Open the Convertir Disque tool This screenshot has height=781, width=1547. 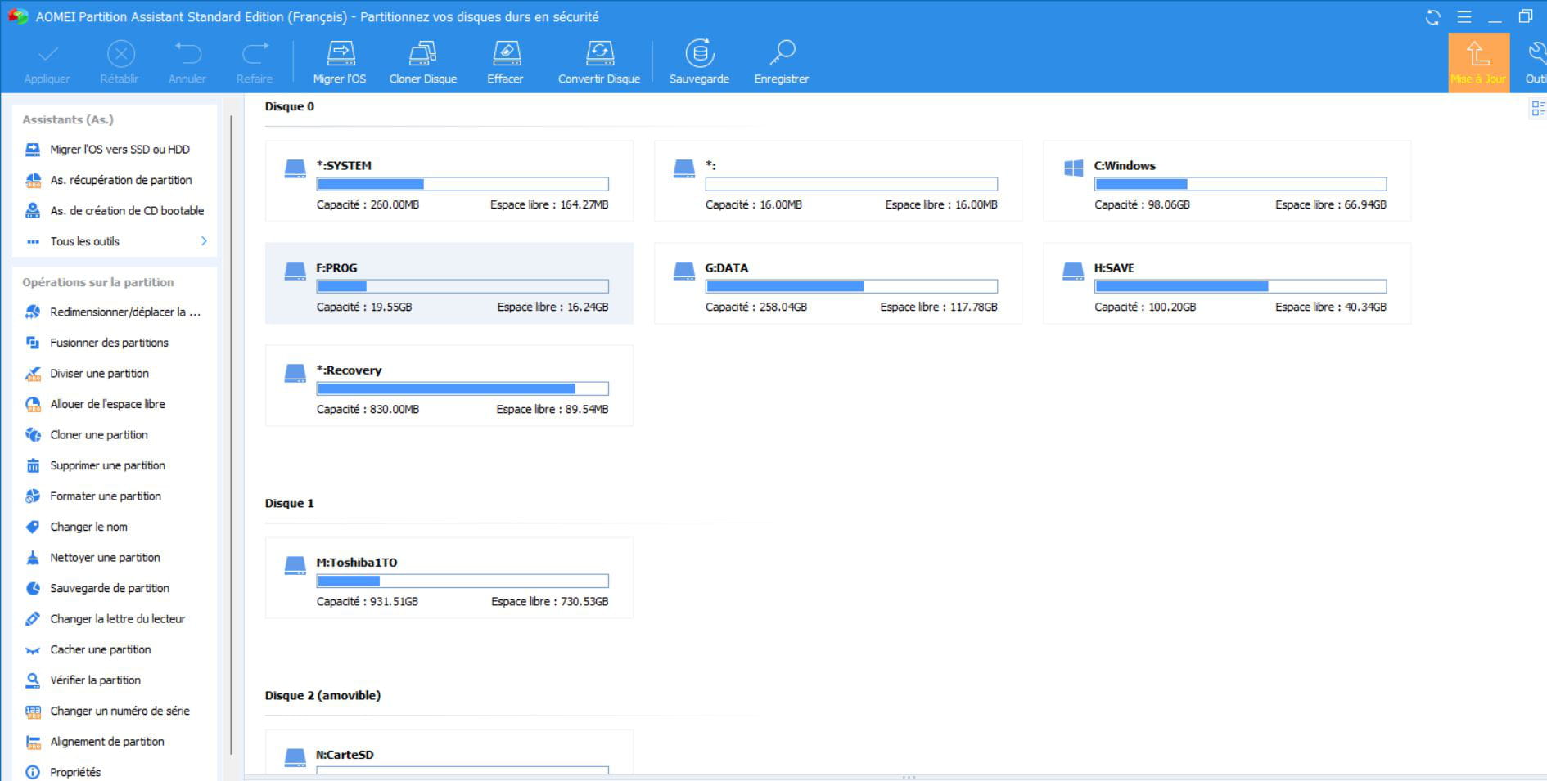pos(599,62)
